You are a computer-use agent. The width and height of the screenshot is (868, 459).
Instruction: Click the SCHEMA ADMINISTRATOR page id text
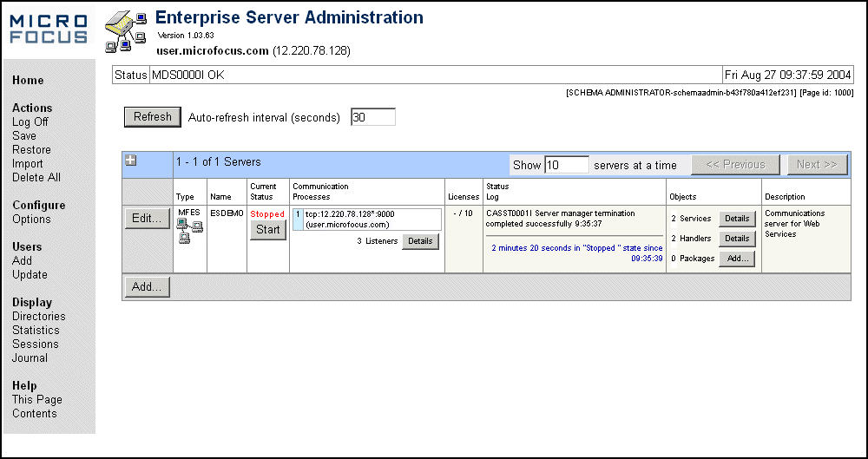(710, 93)
